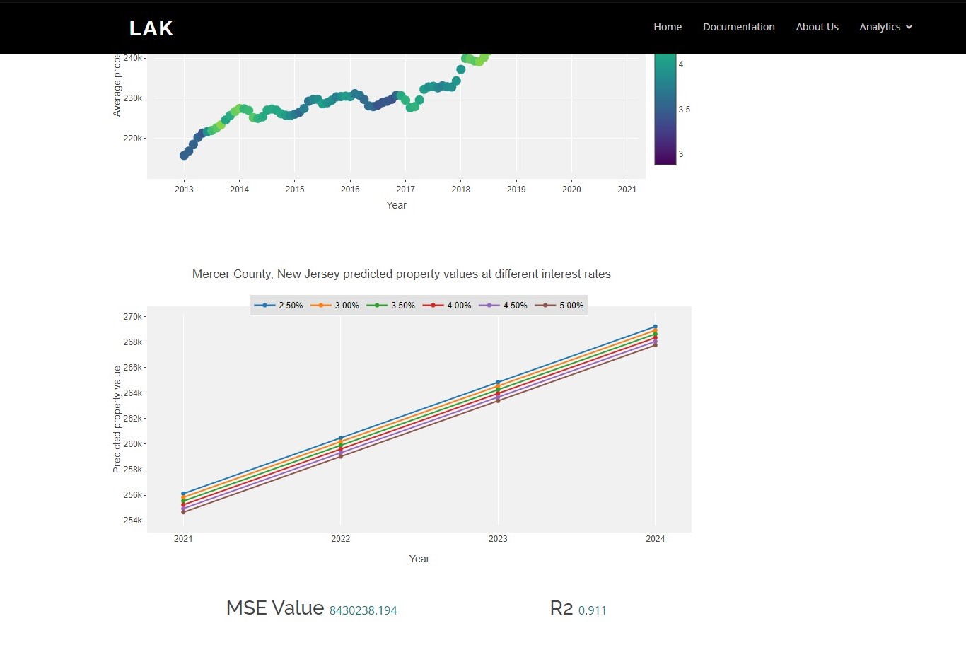Image resolution: width=966 pixels, height=645 pixels.
Task: Toggle the 2.50% legend series
Action: (279, 306)
